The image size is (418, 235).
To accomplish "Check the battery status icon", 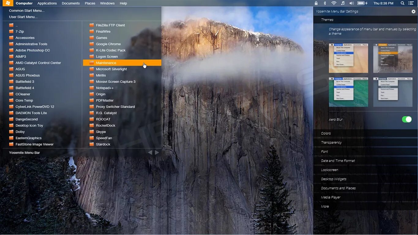I will click(x=362, y=3).
